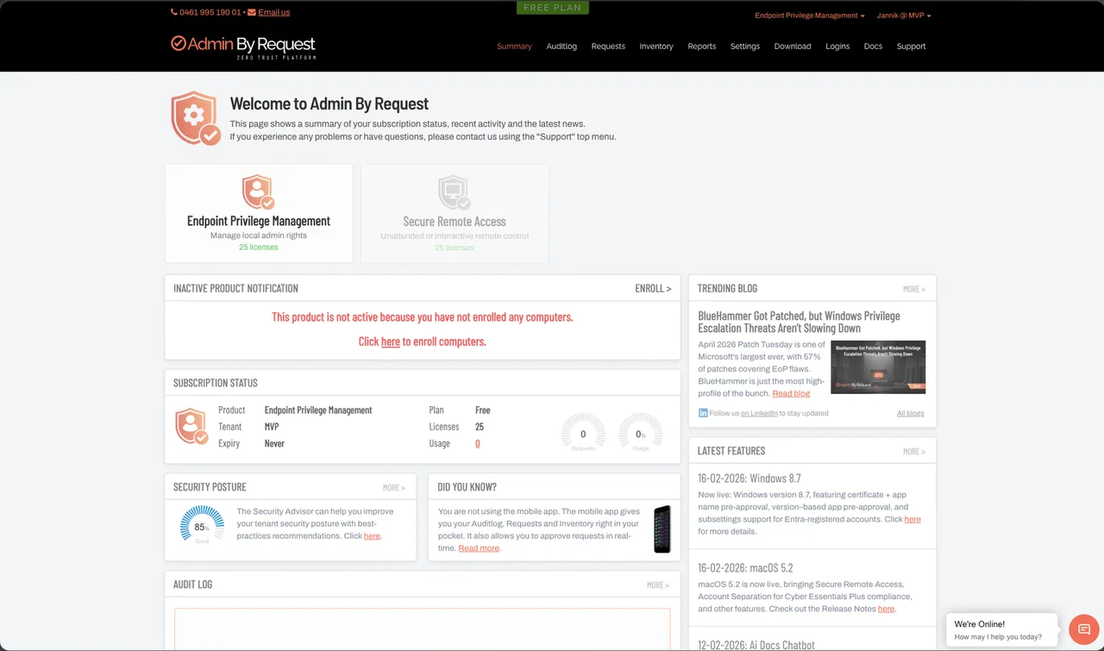
Task: Go to the Auditlog menu
Action: point(561,47)
